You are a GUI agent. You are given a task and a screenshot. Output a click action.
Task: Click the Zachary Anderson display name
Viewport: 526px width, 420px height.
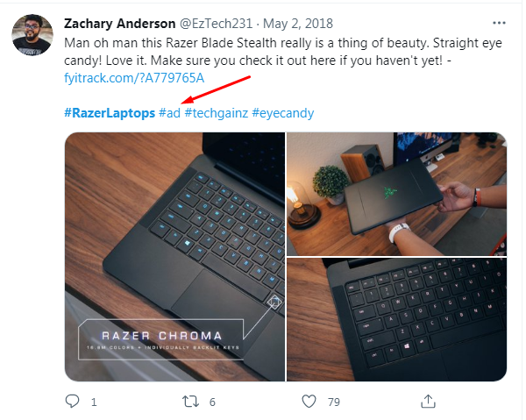click(120, 24)
